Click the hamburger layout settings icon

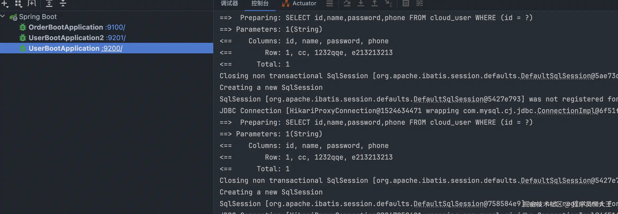tap(329, 3)
